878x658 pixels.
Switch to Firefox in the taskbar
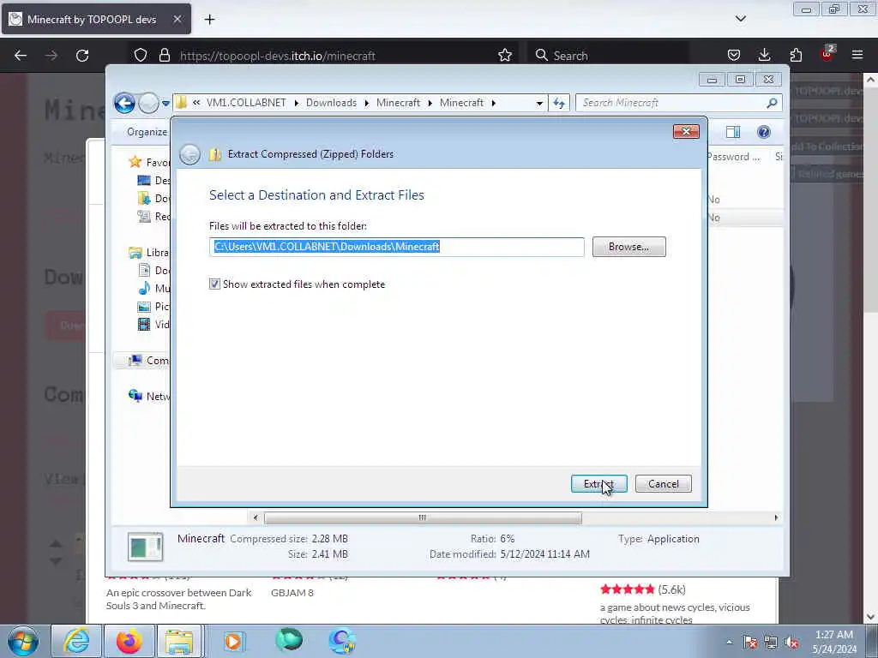(x=129, y=641)
